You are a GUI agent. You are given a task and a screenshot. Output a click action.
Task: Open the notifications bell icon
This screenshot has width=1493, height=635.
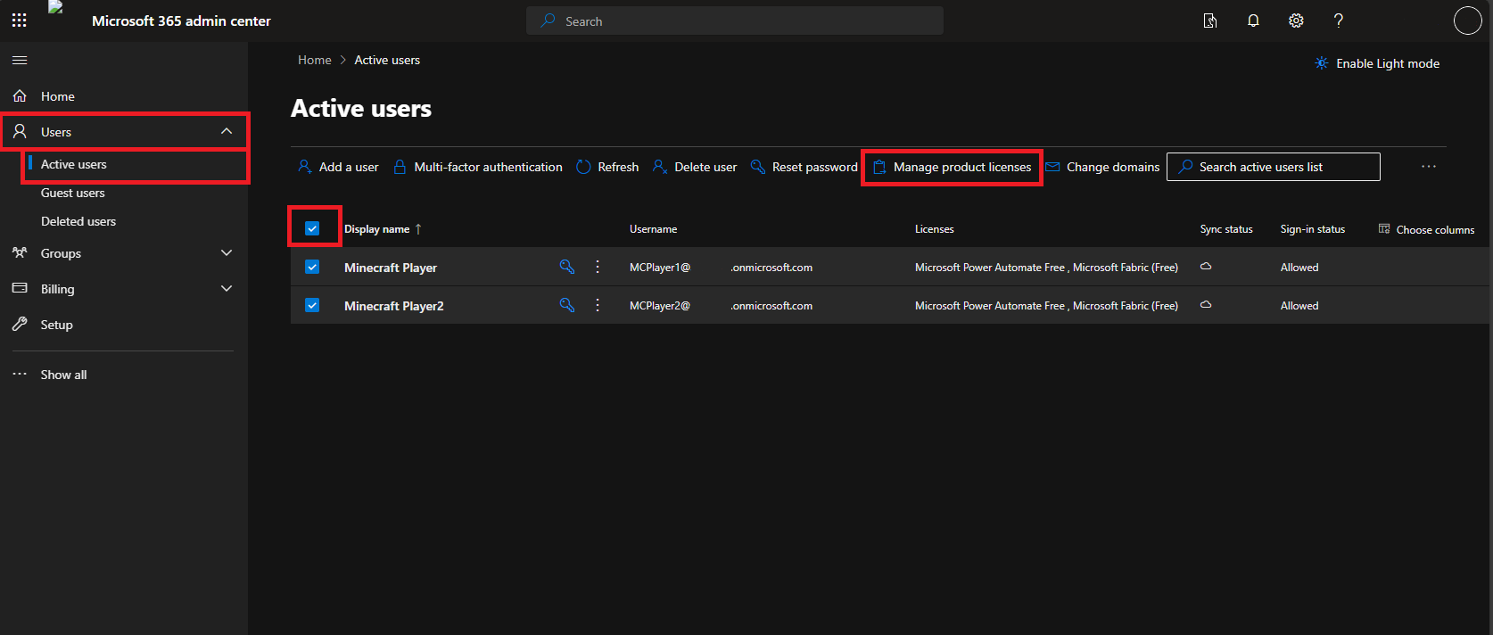pyautogui.click(x=1253, y=21)
